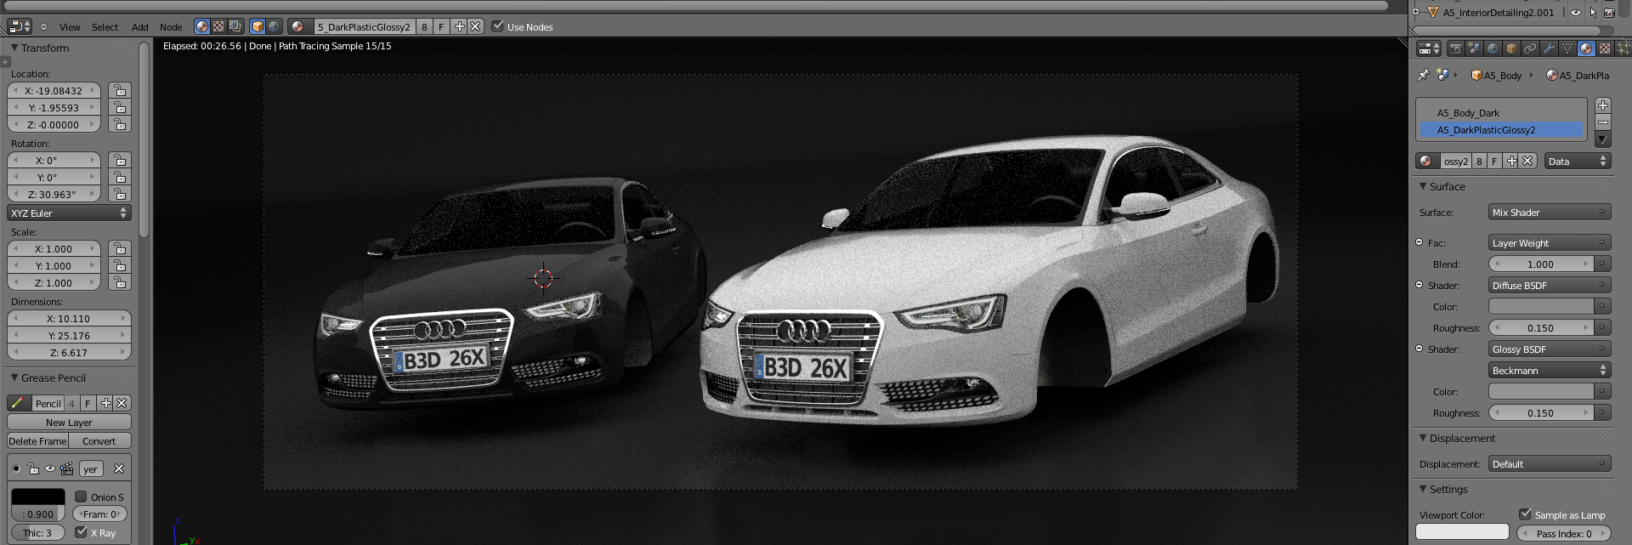Collapse the Displacement panel
The width and height of the screenshot is (1632, 545).
point(1423,438)
